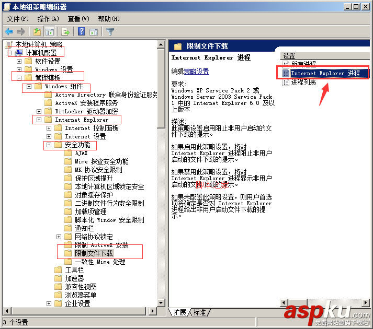Select the 二进制文件行为安全限制 folder icon
Screen dimensions: 373x329
pos(68,203)
